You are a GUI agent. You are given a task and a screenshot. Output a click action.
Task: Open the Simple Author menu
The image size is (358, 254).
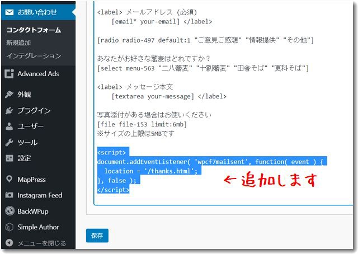tap(39, 227)
